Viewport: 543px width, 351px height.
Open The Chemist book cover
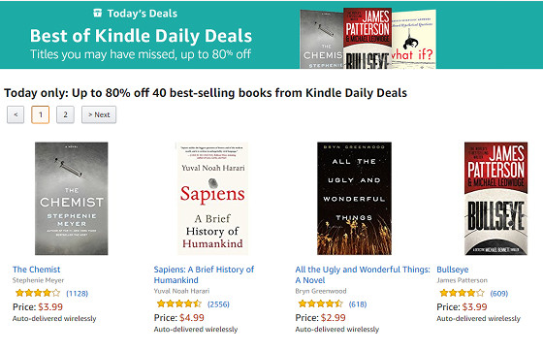pyautogui.click(x=72, y=199)
